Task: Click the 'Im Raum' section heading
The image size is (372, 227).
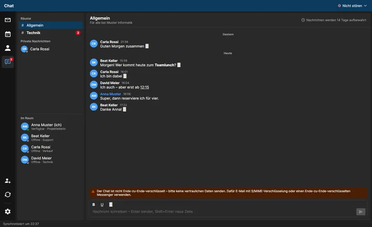Action: click(27, 118)
